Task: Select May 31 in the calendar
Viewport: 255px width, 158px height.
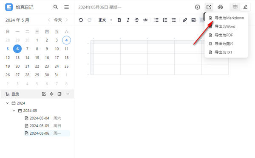Action: [x=57, y=75]
